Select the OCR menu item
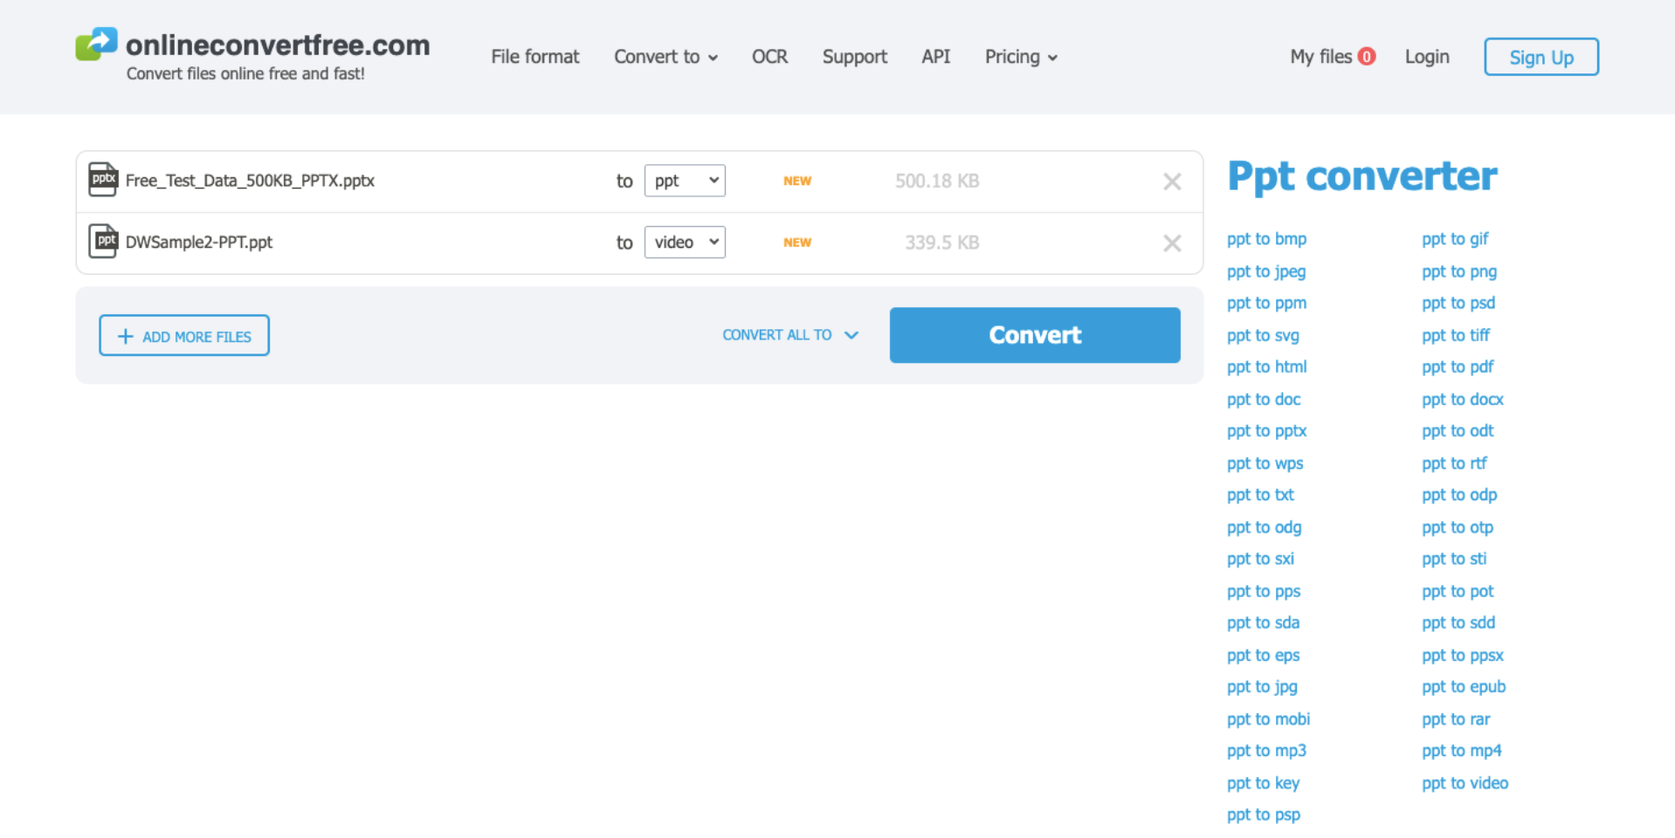Image resolution: width=1675 pixels, height=838 pixels. 769,56
